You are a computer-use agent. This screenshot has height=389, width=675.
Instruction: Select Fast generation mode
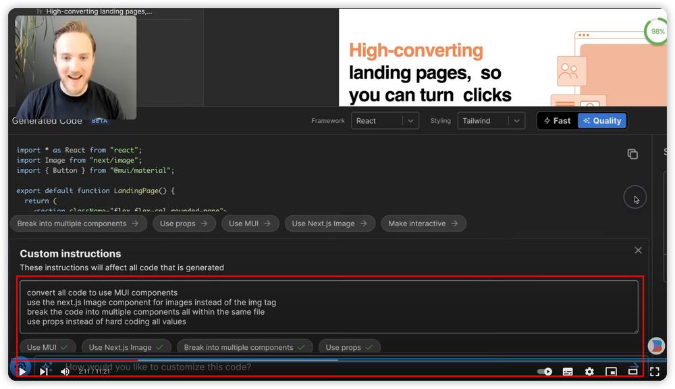pos(557,121)
